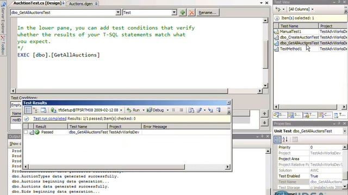Viewport: 348px width, 195px height.
Task: Open the Debug dropdown arrow in Test Results
Action: point(167,110)
